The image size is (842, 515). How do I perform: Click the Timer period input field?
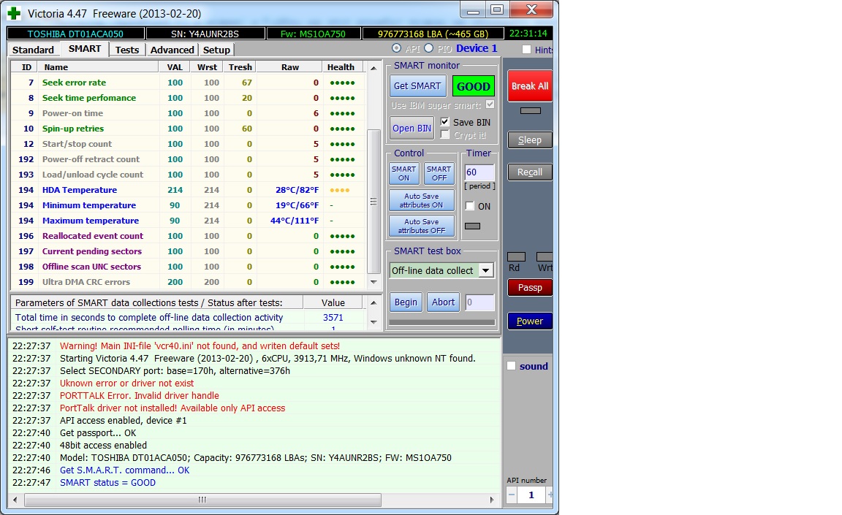click(479, 172)
